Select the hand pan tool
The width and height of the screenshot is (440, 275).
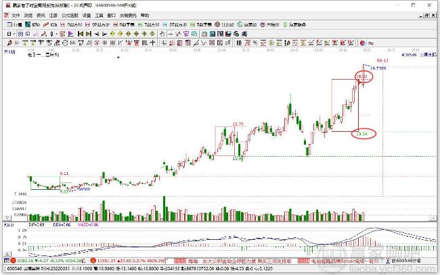tap(162, 34)
